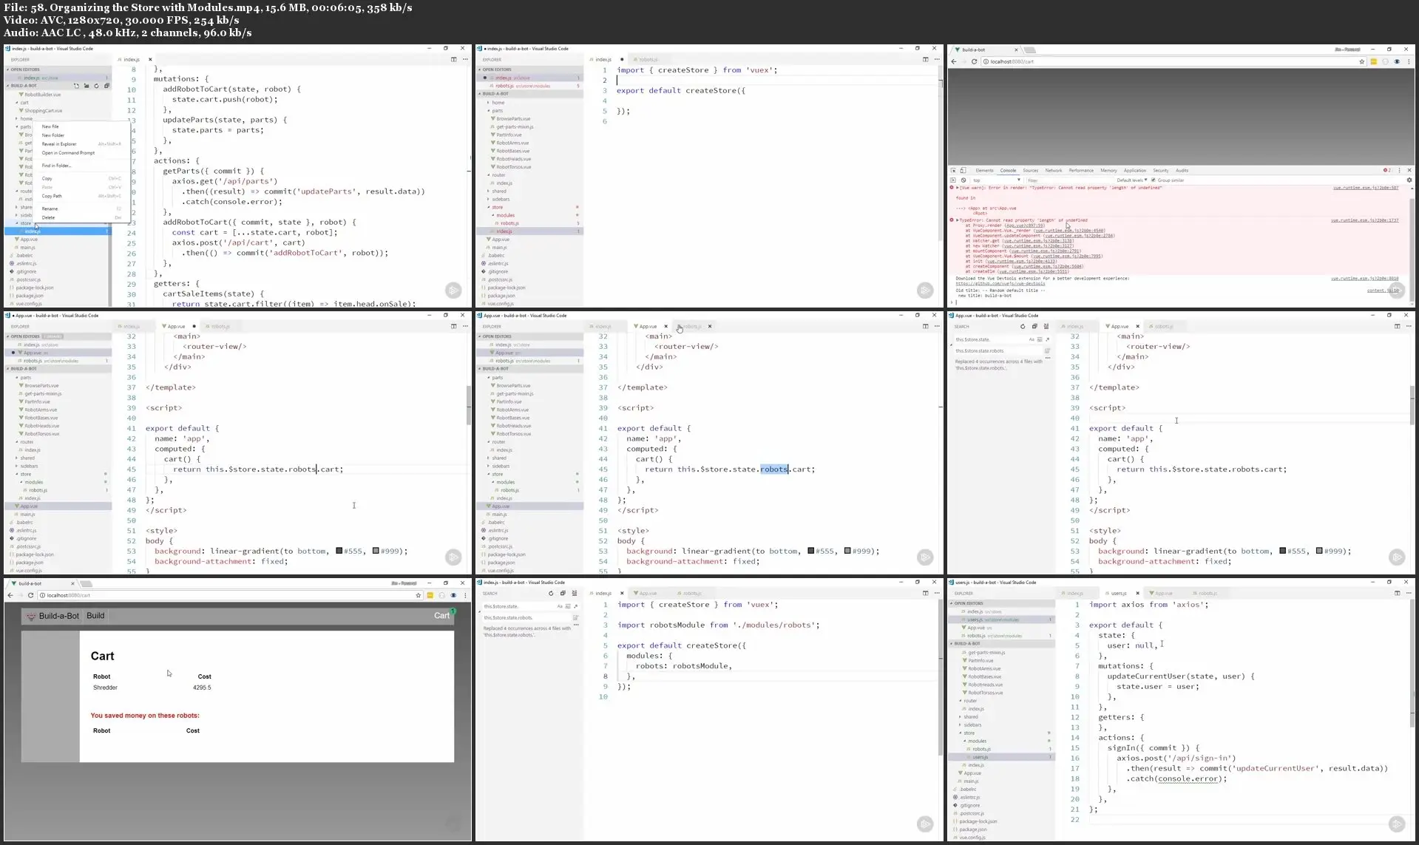Toggle search details dots, index.js search window
The height and width of the screenshot is (845, 1419).
click(x=575, y=625)
